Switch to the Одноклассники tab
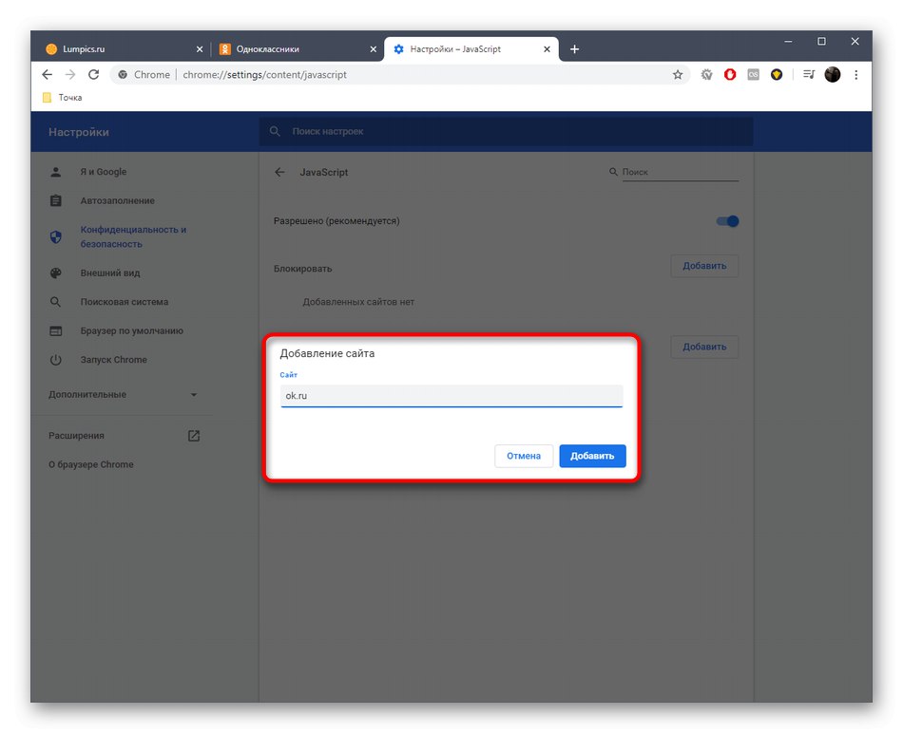Viewport: 903px width, 733px height. coord(298,49)
